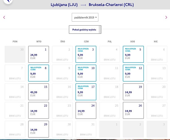Choose October 12 best price flight
The width and height of the screenshot is (170, 140).
[x=133, y=73]
